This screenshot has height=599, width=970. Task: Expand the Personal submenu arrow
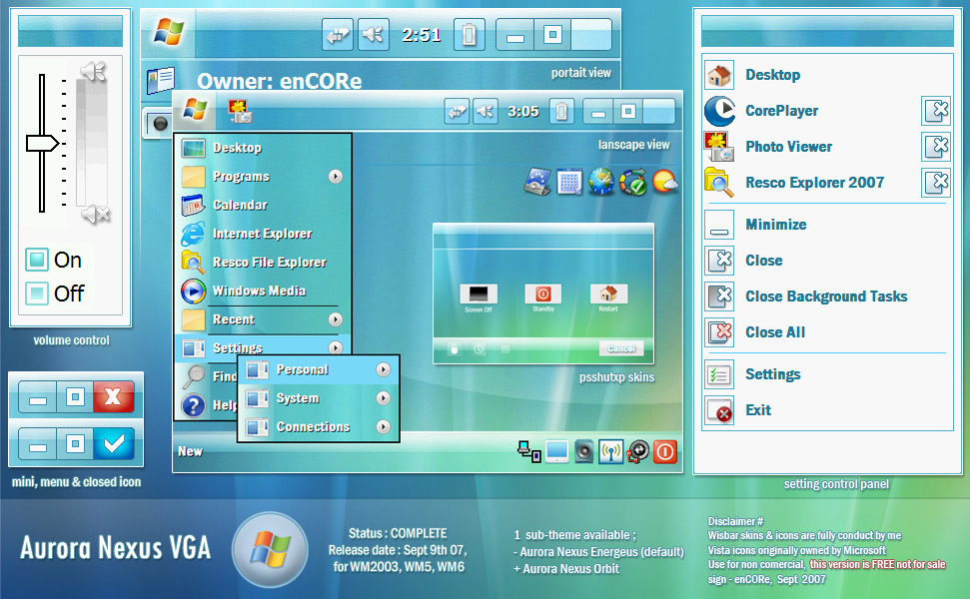click(x=384, y=369)
